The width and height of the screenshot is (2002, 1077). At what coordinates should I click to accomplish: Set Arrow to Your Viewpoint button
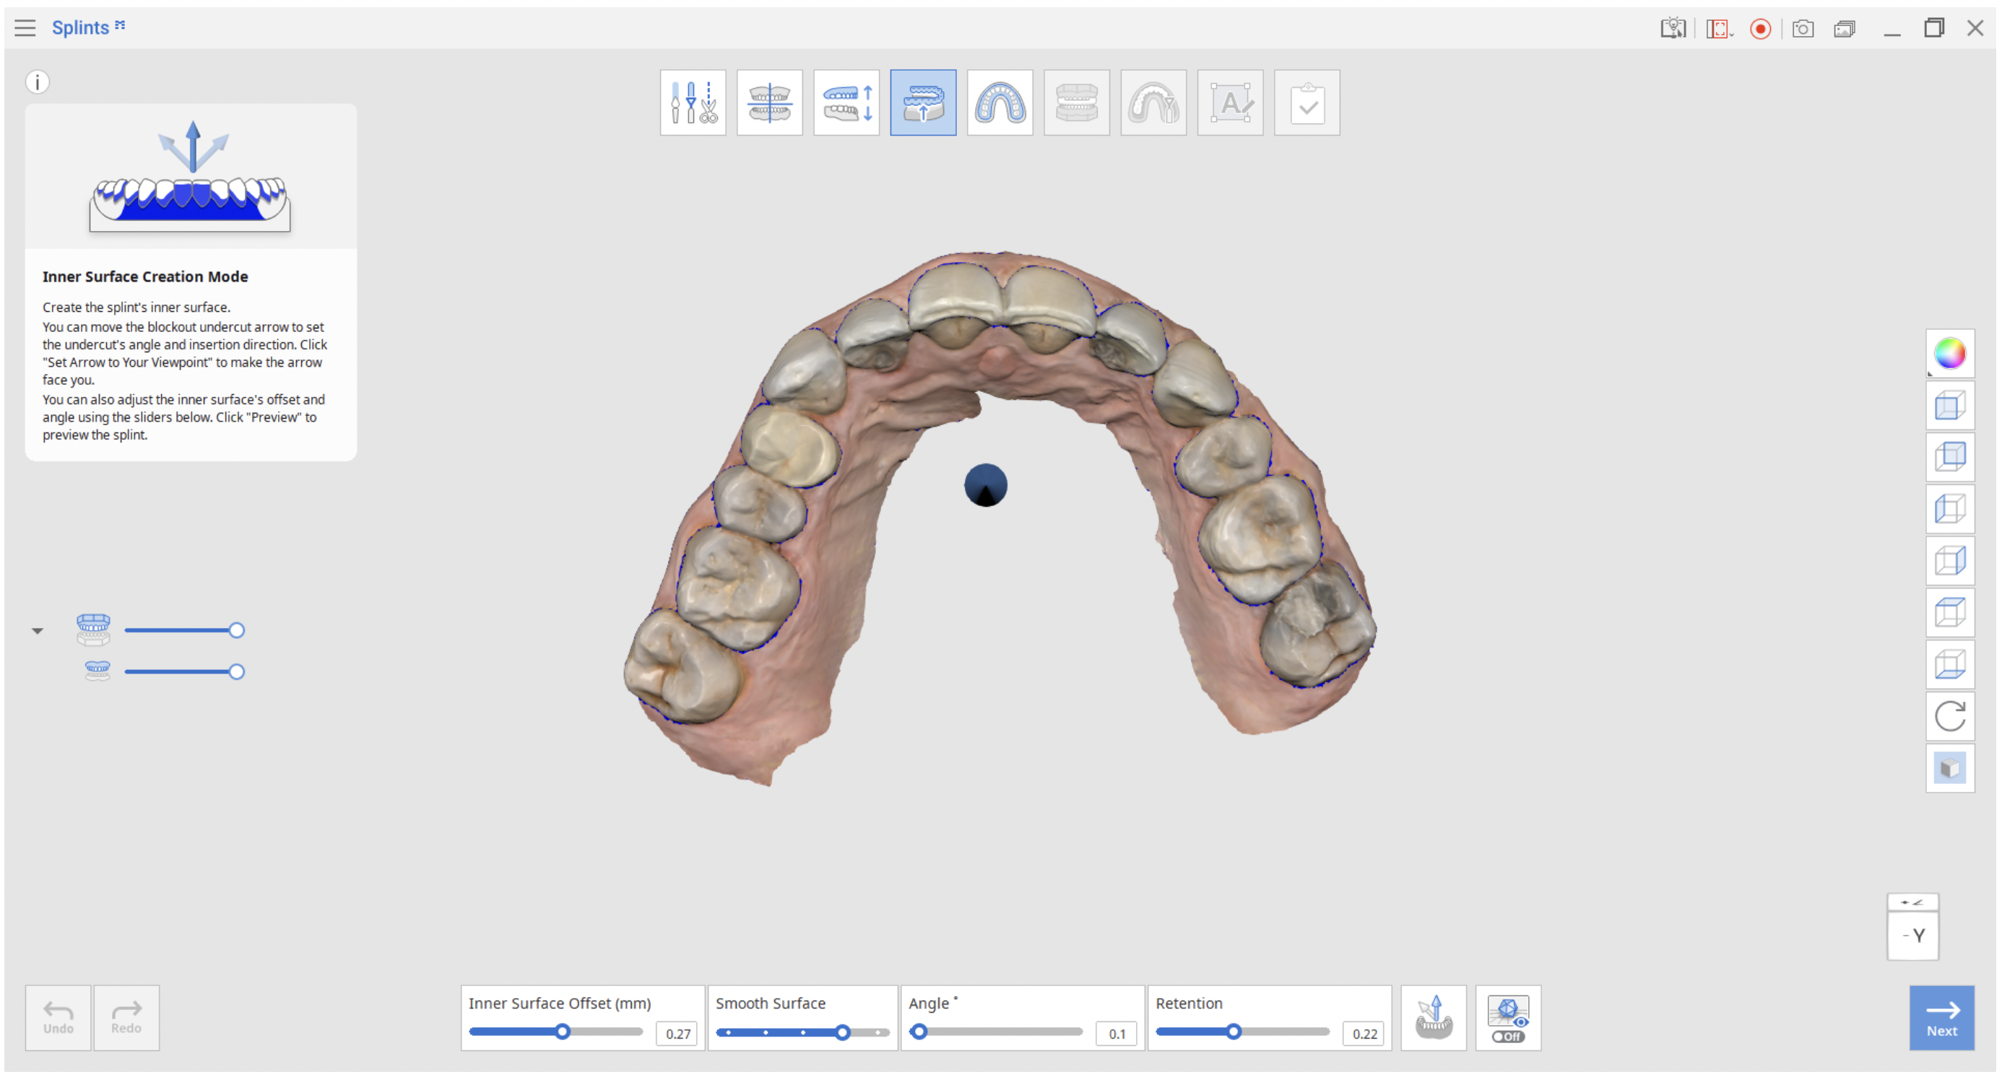[x=1434, y=1018]
